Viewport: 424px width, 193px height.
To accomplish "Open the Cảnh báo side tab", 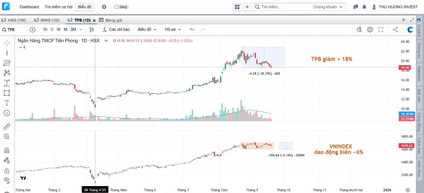I will coord(419,145).
